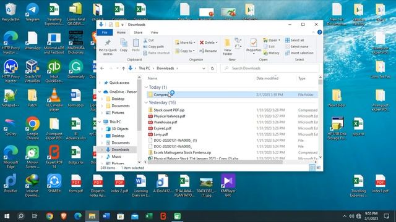Switch to large icons view in status bar

(319, 168)
